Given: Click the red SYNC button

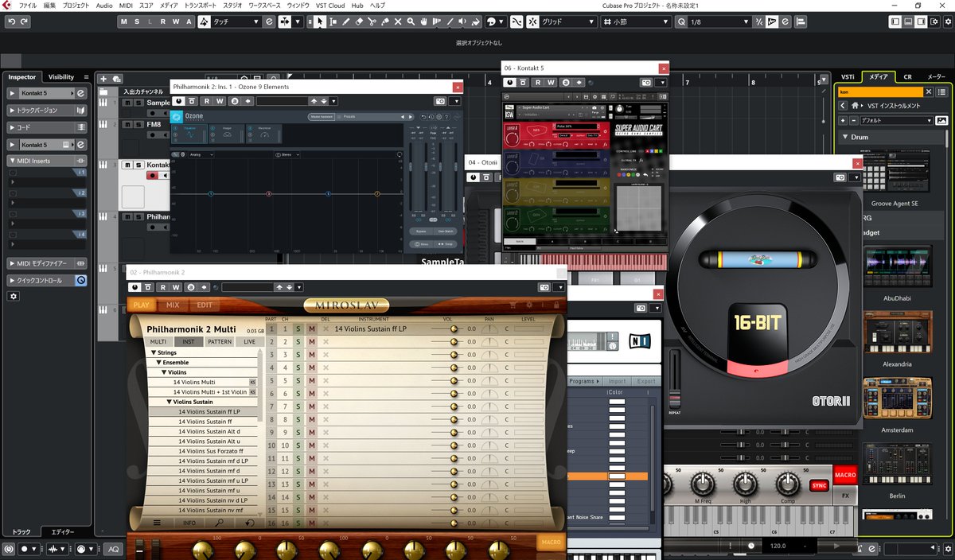Looking at the screenshot, I should pyautogui.click(x=819, y=485).
